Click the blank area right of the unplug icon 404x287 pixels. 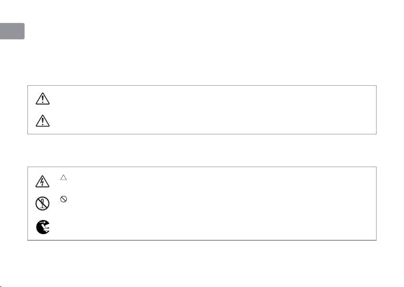point(192,226)
